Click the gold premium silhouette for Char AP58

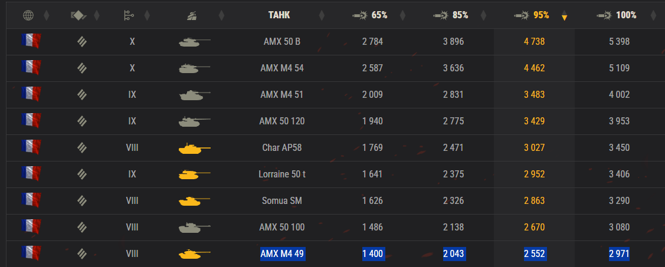(195, 149)
